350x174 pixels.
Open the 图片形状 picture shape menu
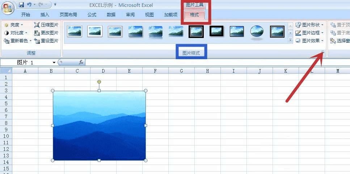(x=309, y=25)
